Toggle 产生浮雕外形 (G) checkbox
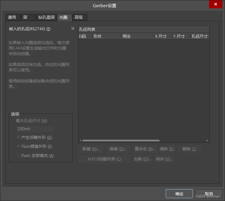 pyautogui.click(x=18, y=137)
